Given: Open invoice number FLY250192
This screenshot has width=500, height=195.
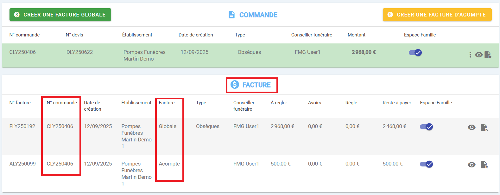Looking at the screenshot, I should tap(22, 126).
